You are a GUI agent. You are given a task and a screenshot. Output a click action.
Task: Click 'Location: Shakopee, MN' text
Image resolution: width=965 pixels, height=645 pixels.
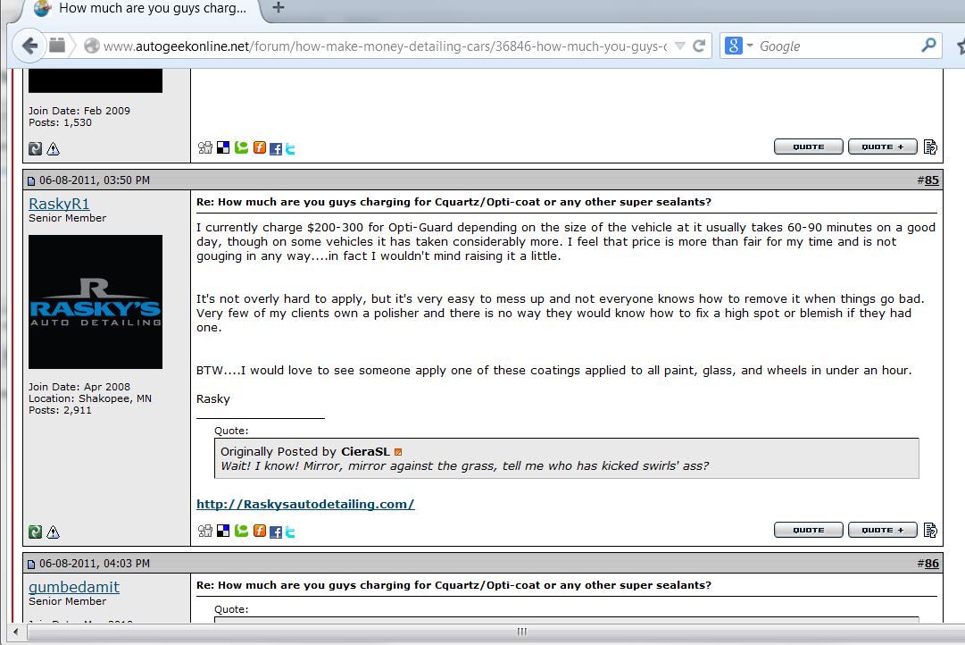(90, 398)
